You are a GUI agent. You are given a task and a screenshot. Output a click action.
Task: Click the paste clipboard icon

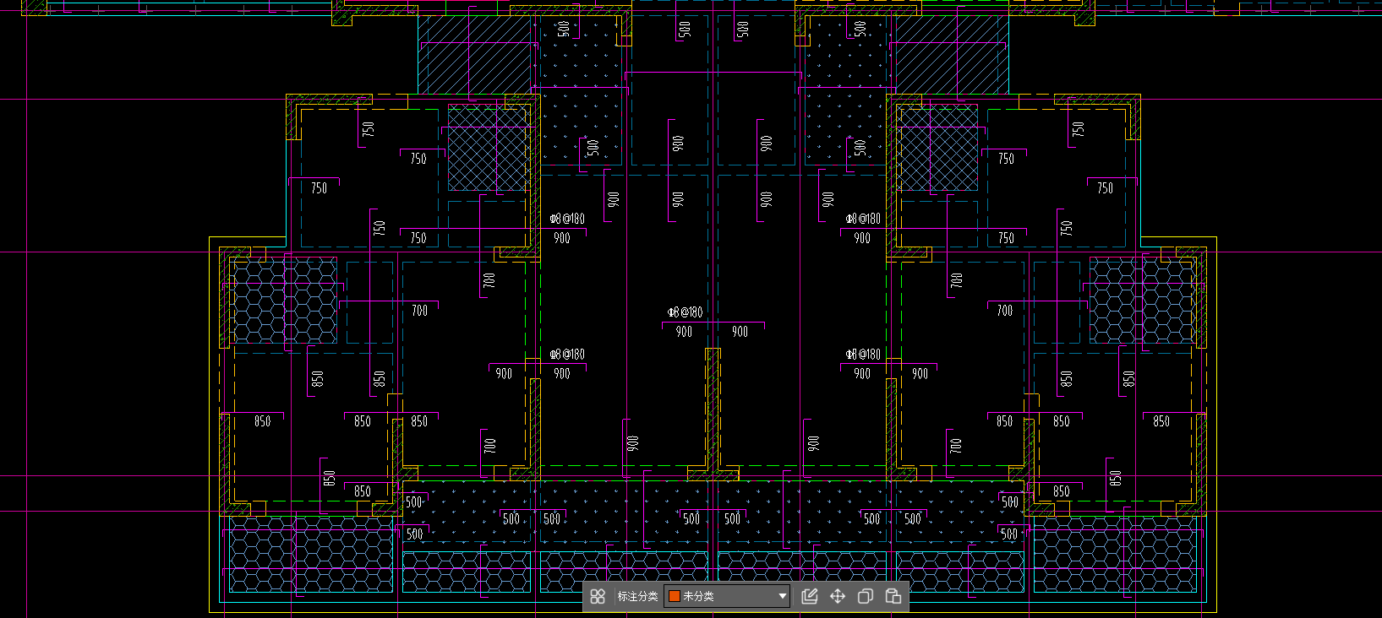pyautogui.click(x=893, y=597)
